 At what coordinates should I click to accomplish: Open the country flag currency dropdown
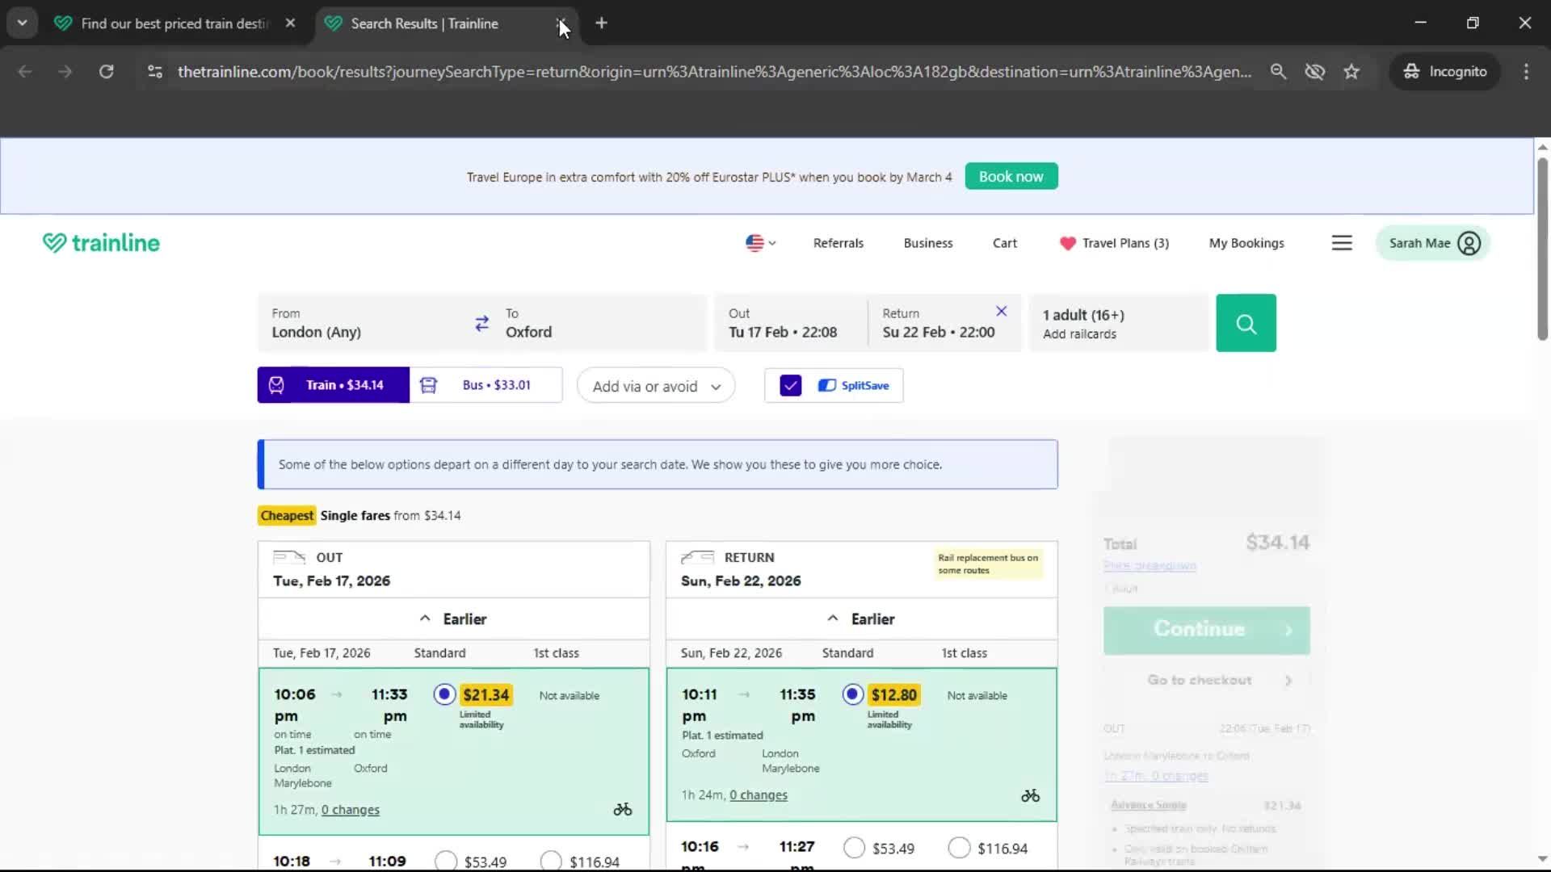[759, 243]
